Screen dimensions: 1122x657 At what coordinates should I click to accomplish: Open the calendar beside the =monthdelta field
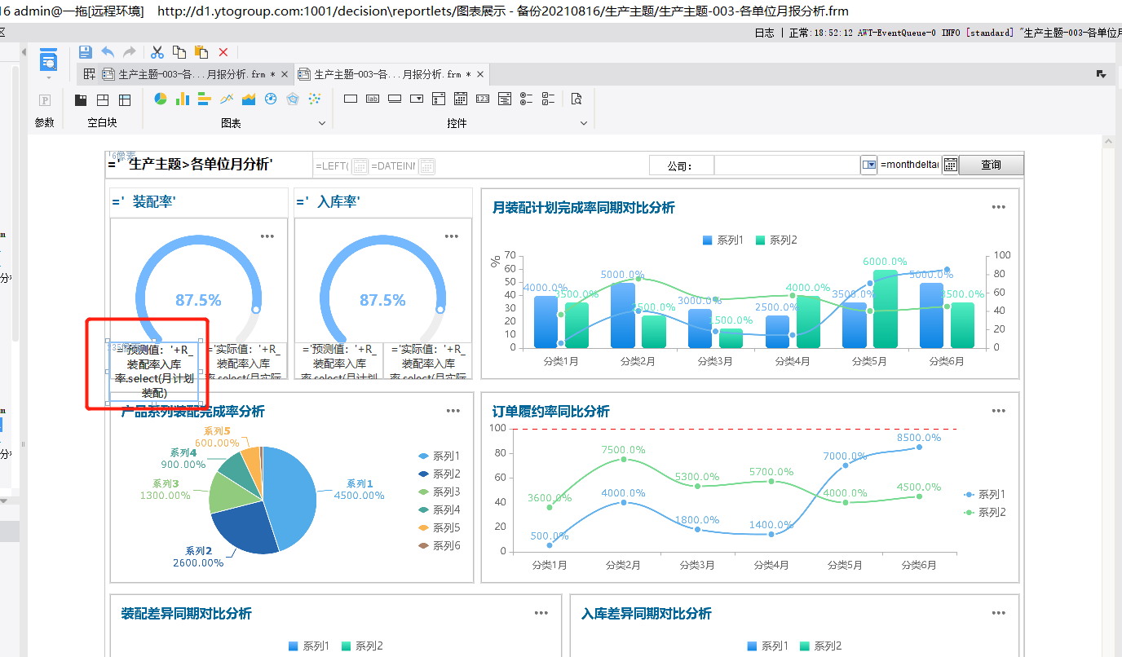(x=950, y=165)
